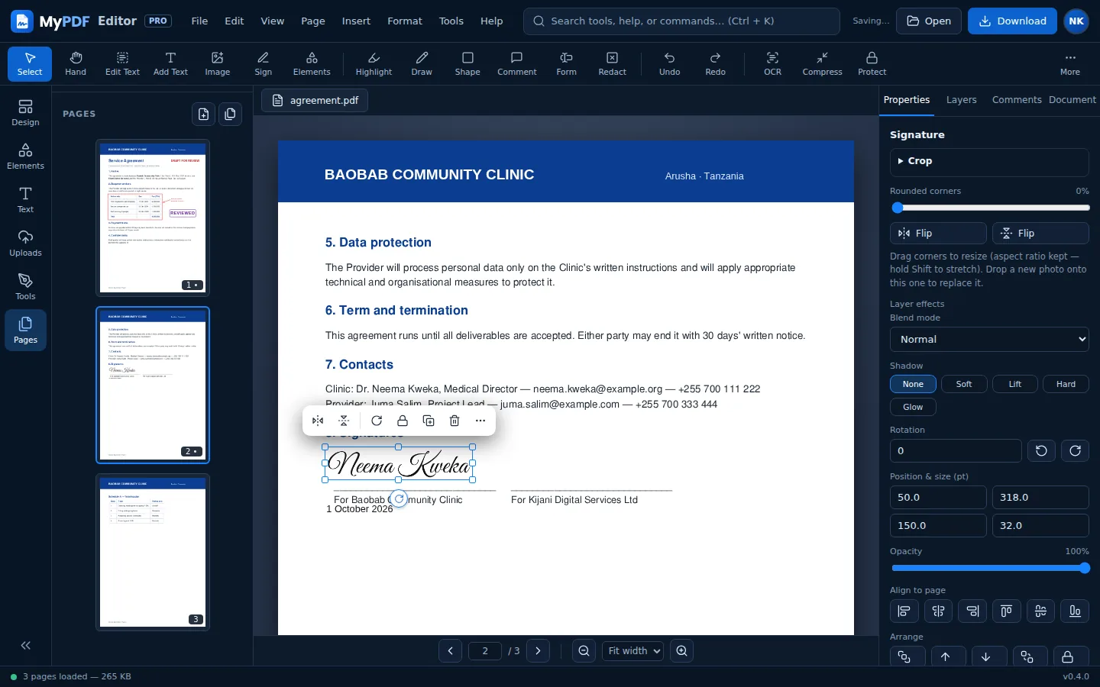The width and height of the screenshot is (1100, 687).
Task: Open the Blend mode dropdown
Action: [x=989, y=339]
